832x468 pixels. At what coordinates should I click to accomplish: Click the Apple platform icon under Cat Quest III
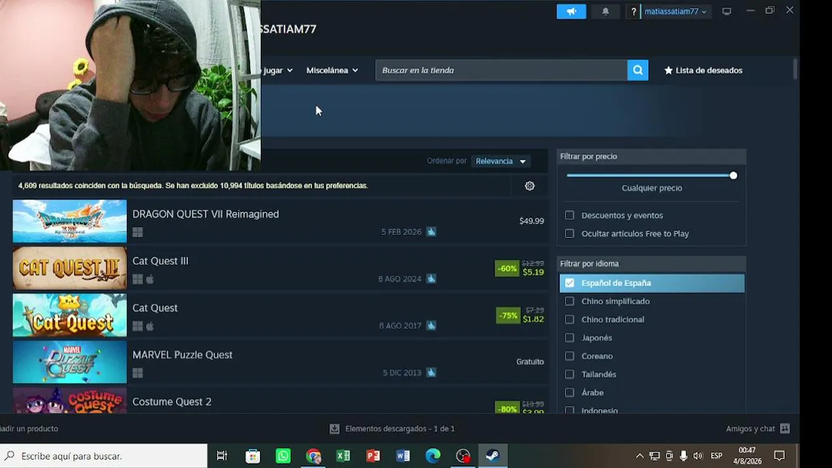pyautogui.click(x=150, y=279)
